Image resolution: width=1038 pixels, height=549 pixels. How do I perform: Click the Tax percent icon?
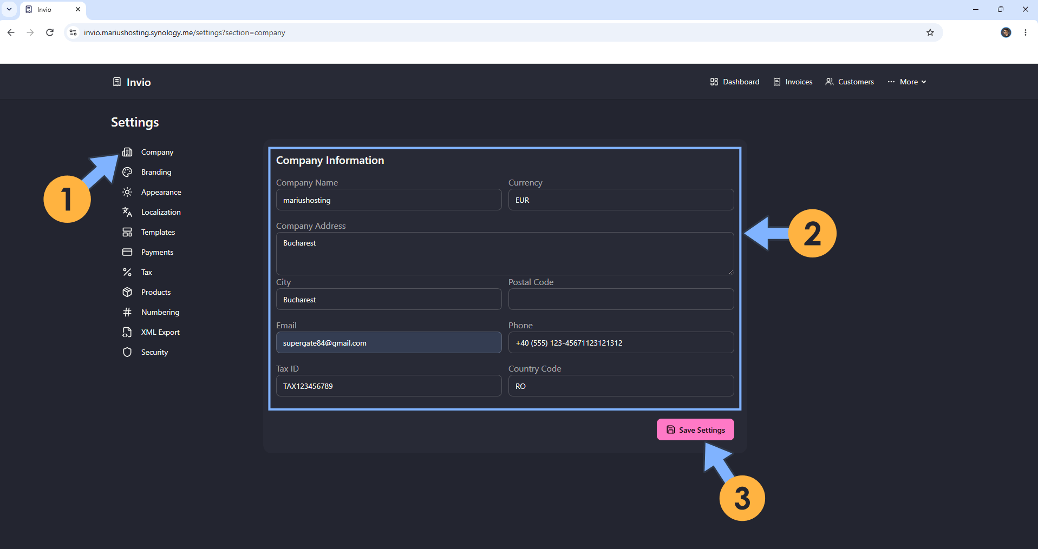tap(127, 272)
